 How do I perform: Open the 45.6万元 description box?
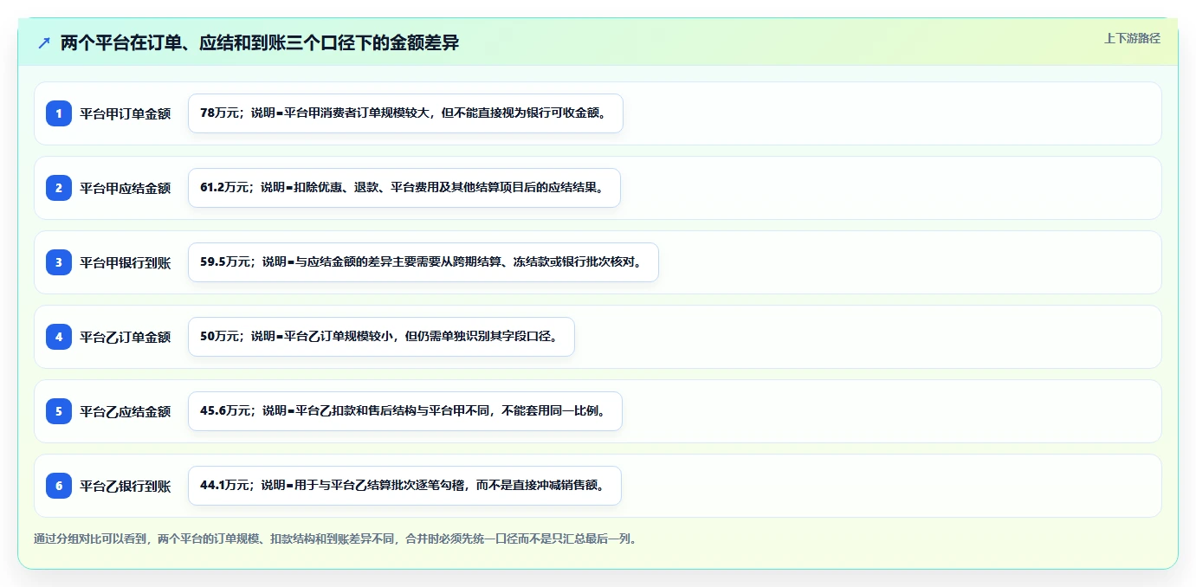pos(405,411)
